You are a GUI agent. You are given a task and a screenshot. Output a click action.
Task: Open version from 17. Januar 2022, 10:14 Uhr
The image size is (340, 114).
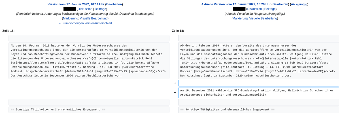click(x=76, y=4)
